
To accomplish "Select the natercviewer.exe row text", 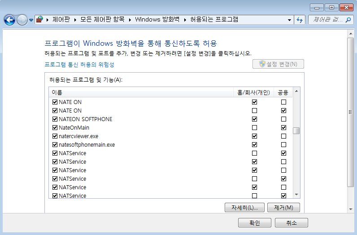I will coord(78,136).
